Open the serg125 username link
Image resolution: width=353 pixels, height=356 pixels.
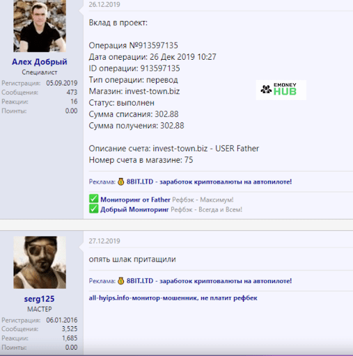(x=39, y=299)
